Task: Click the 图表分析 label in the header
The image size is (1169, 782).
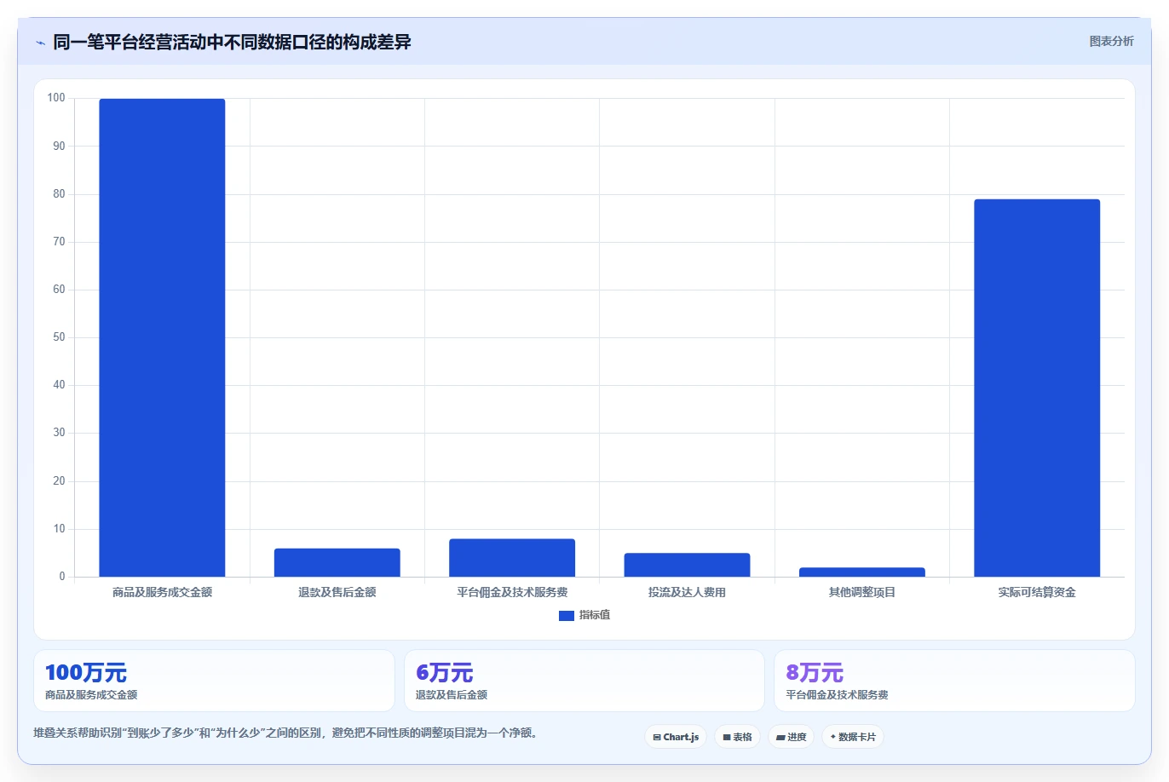Action: tap(1111, 41)
